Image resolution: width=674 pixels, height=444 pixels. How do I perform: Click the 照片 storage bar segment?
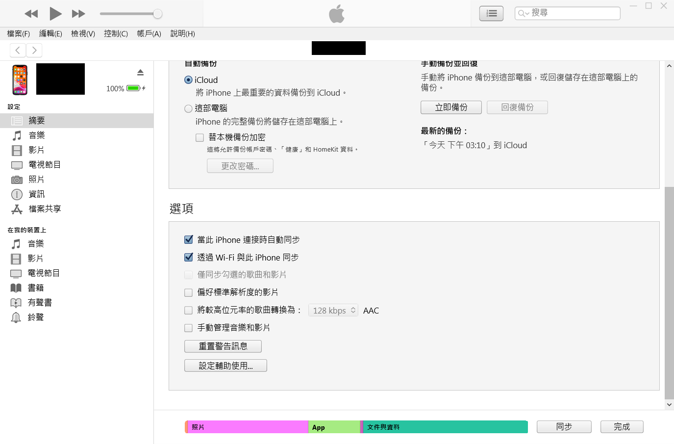coord(248,427)
